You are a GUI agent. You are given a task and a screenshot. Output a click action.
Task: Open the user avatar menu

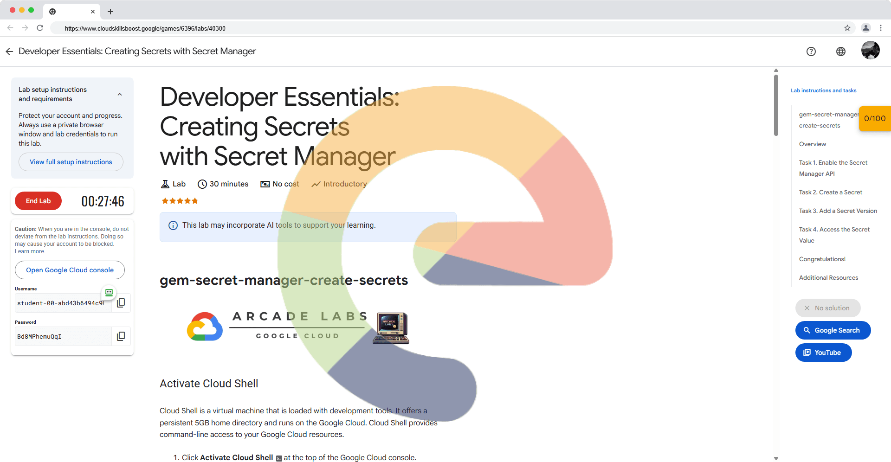[871, 50]
